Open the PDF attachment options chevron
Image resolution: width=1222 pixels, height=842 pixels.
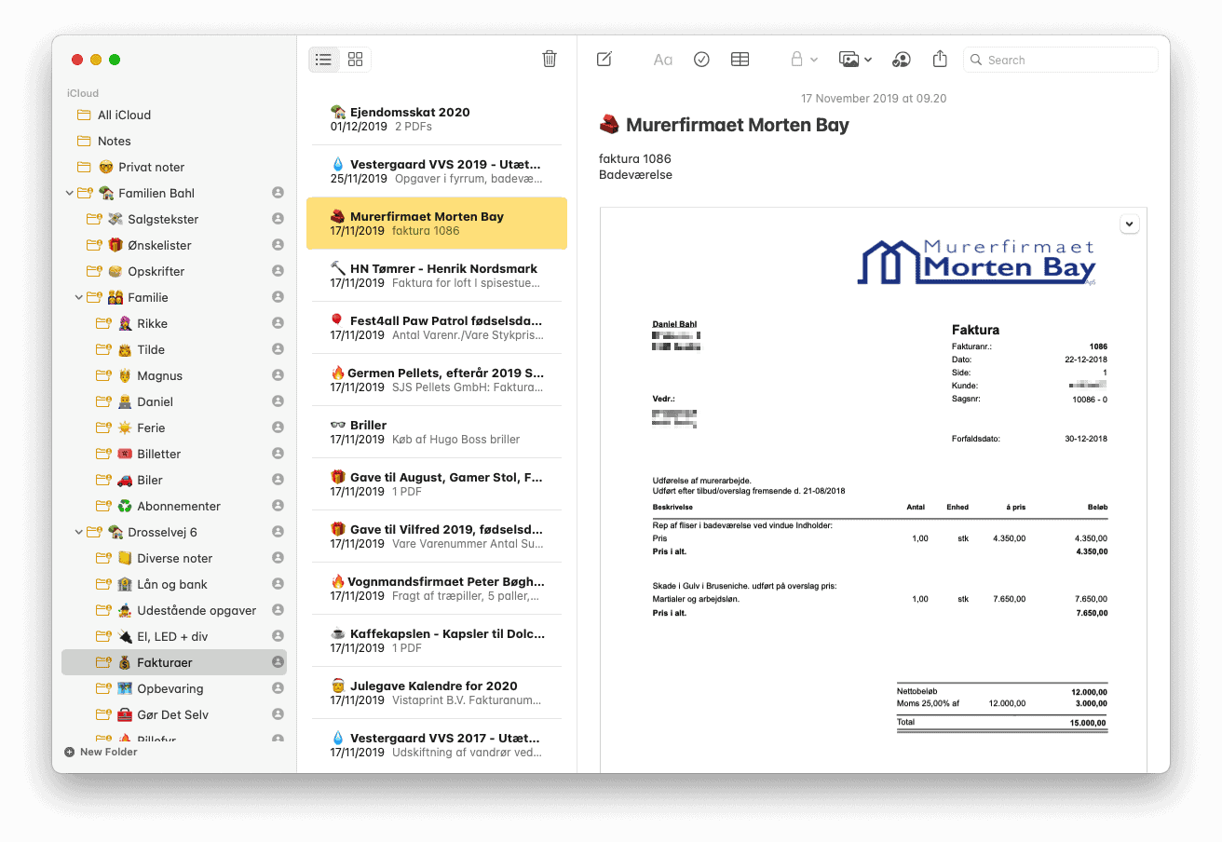pyautogui.click(x=1129, y=224)
